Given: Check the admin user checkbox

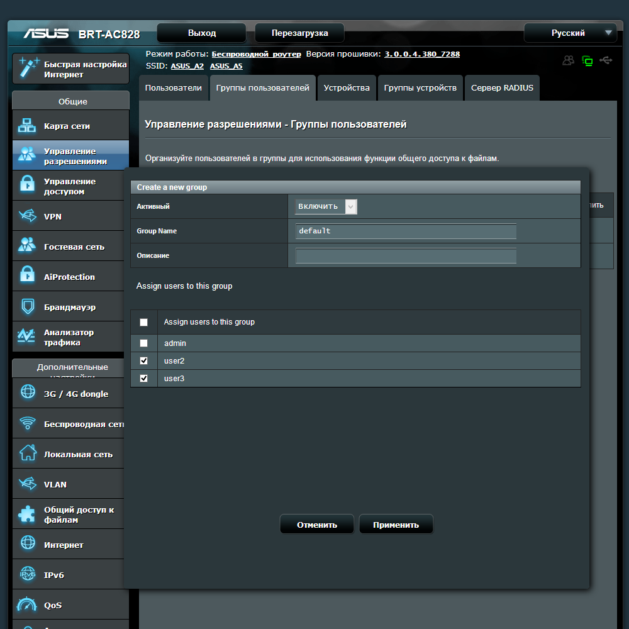Looking at the screenshot, I should click(143, 343).
